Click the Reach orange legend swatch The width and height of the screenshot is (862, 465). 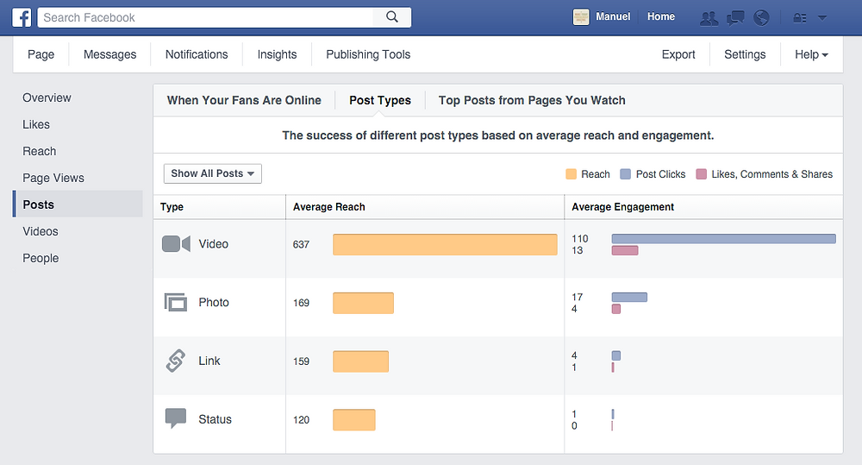pos(572,174)
